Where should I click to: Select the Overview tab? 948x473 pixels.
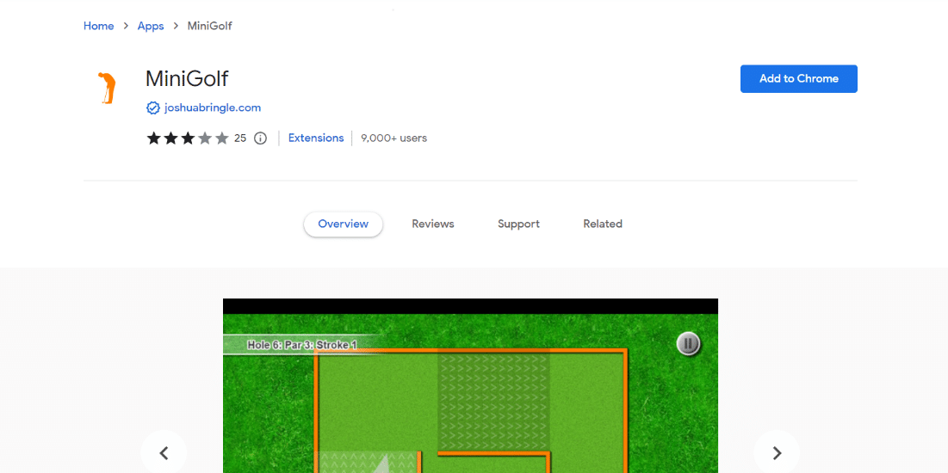point(344,224)
